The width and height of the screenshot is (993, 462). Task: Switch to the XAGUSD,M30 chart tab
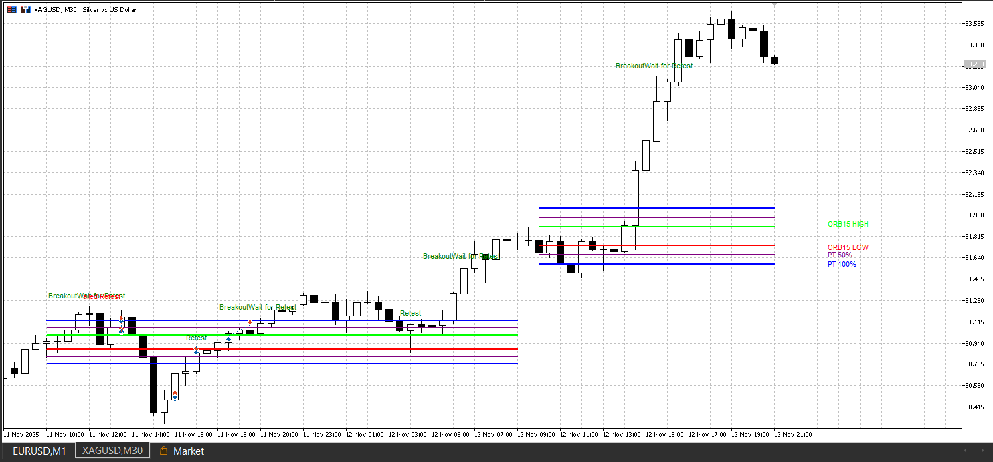[x=111, y=450]
